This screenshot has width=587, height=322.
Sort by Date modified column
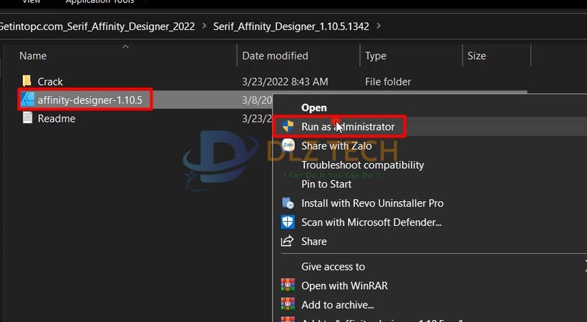275,56
